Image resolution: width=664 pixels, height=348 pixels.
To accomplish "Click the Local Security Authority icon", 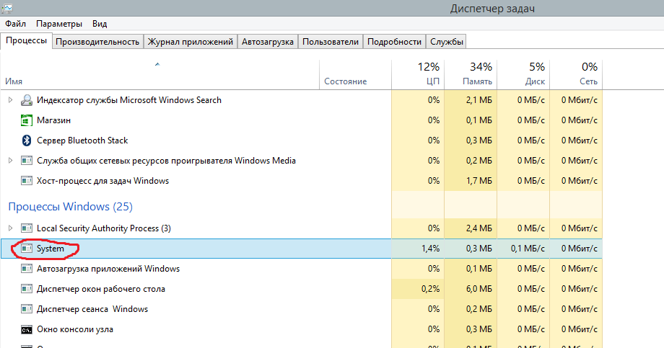I will (x=27, y=228).
